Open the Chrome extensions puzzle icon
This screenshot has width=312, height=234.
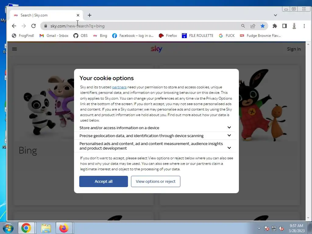coord(275,26)
